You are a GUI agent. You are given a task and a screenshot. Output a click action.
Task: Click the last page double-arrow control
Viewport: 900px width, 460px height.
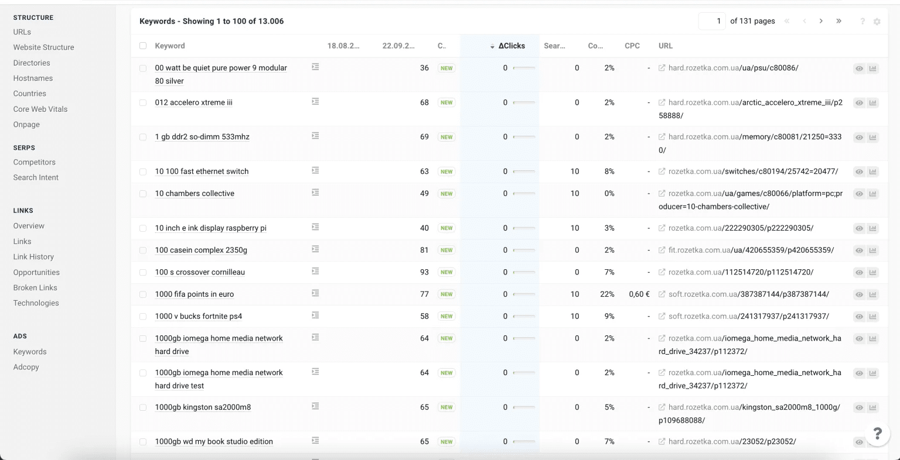point(838,21)
